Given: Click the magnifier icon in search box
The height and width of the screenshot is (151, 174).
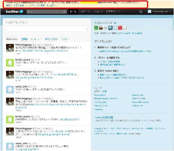Looking at the screenshot, I should tap(65, 12).
